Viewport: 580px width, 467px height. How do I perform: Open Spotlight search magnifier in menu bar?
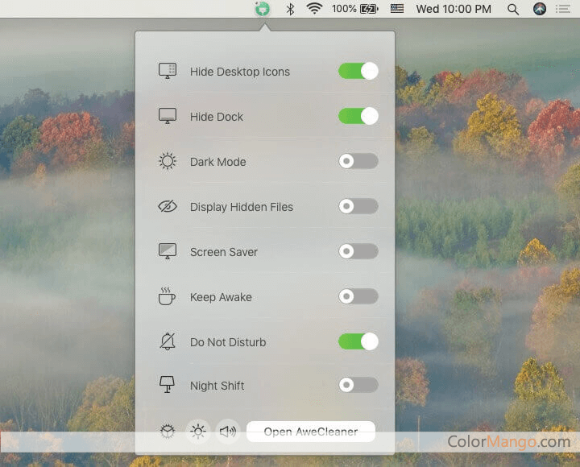(513, 10)
